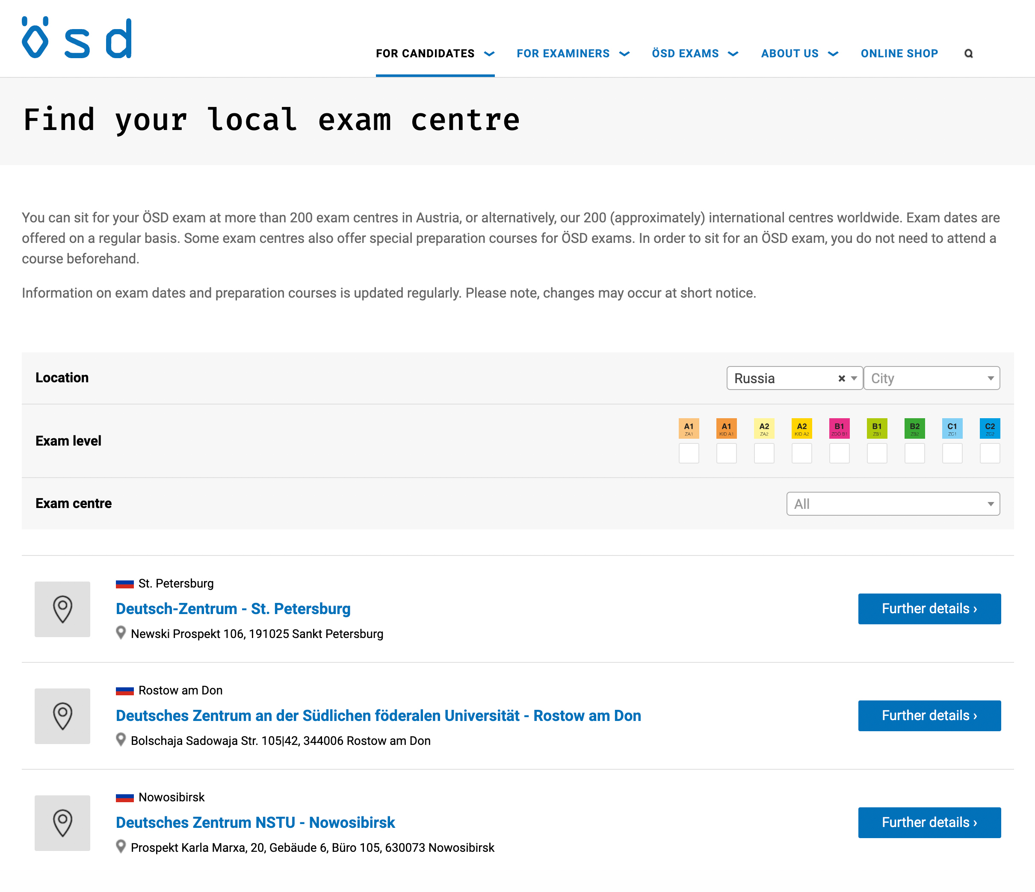Tick the checkbox under B1 ZDÖ B1
The width and height of the screenshot is (1035, 892).
839,453
